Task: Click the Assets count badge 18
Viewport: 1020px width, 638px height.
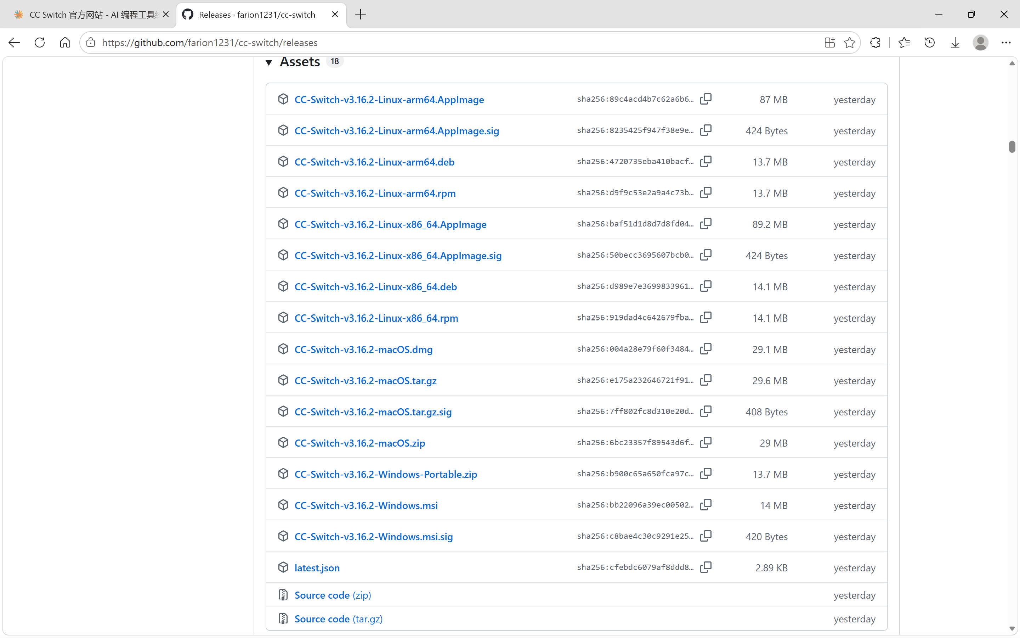Action: pyautogui.click(x=335, y=62)
